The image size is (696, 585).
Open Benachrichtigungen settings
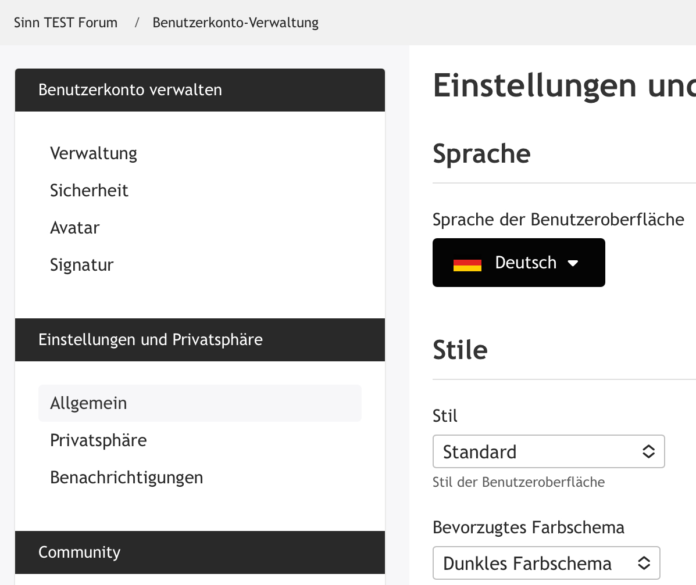tap(126, 478)
